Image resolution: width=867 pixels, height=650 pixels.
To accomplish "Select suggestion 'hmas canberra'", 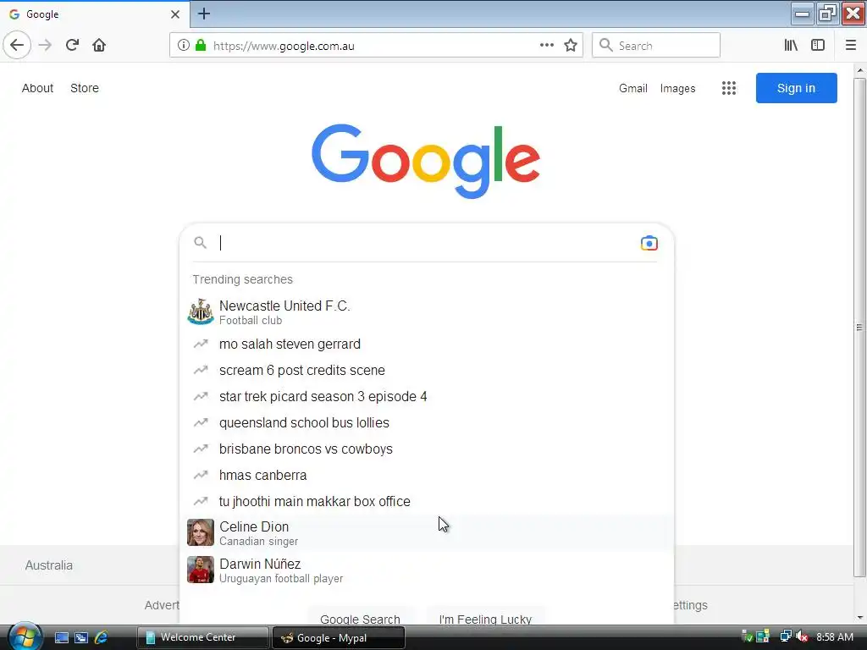I will [x=427, y=476].
